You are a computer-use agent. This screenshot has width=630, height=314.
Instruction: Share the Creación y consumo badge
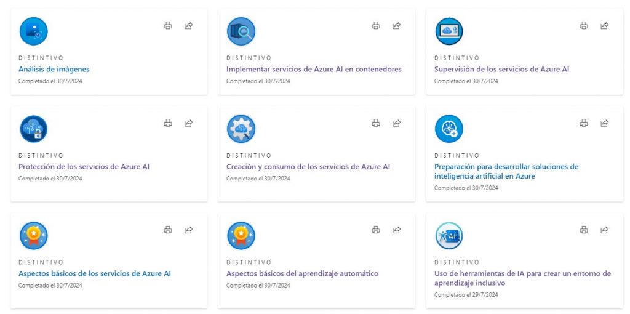[x=397, y=123]
